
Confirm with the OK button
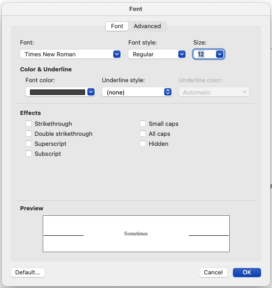click(247, 273)
